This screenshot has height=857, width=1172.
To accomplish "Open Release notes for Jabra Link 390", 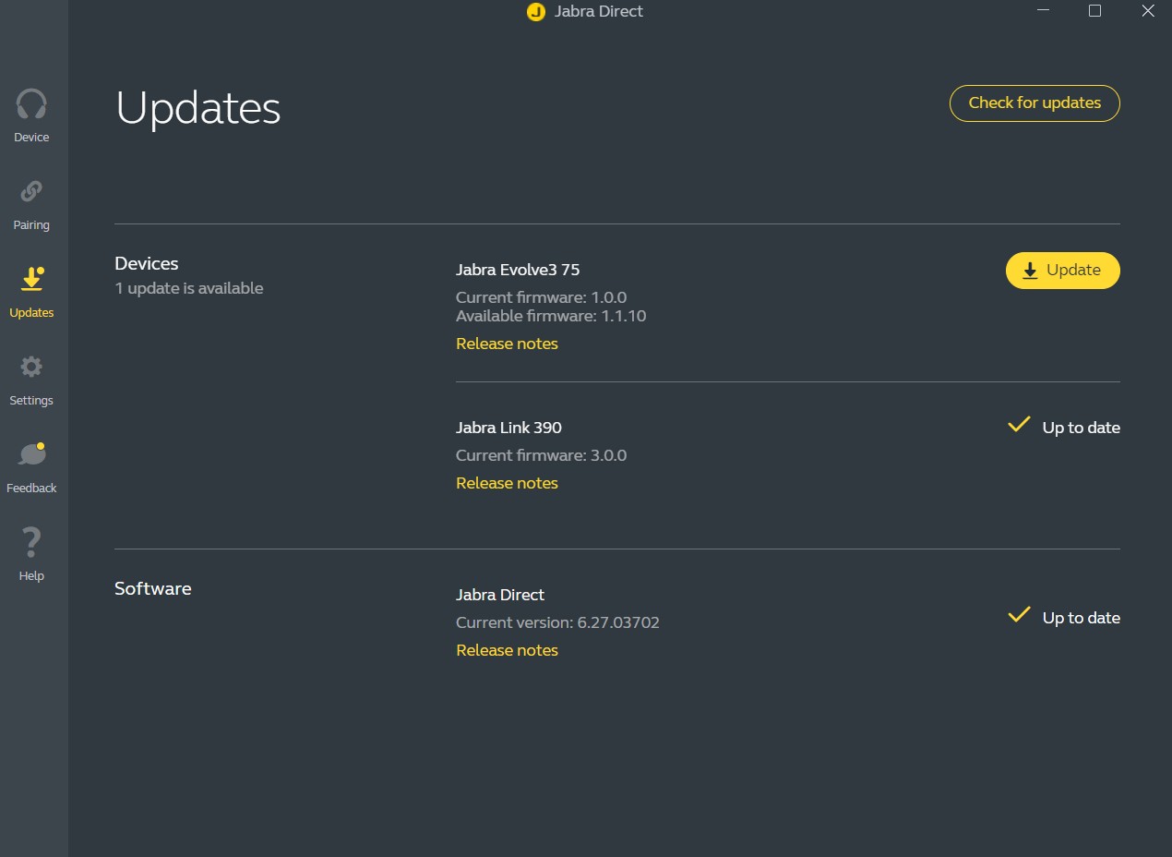I will (x=507, y=483).
